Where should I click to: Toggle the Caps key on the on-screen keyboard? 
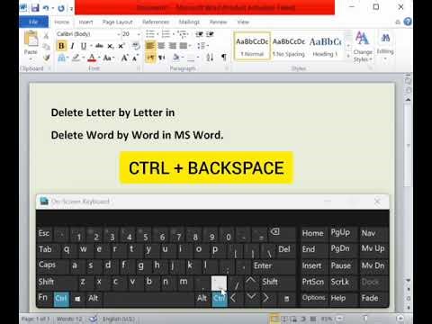tap(53, 265)
